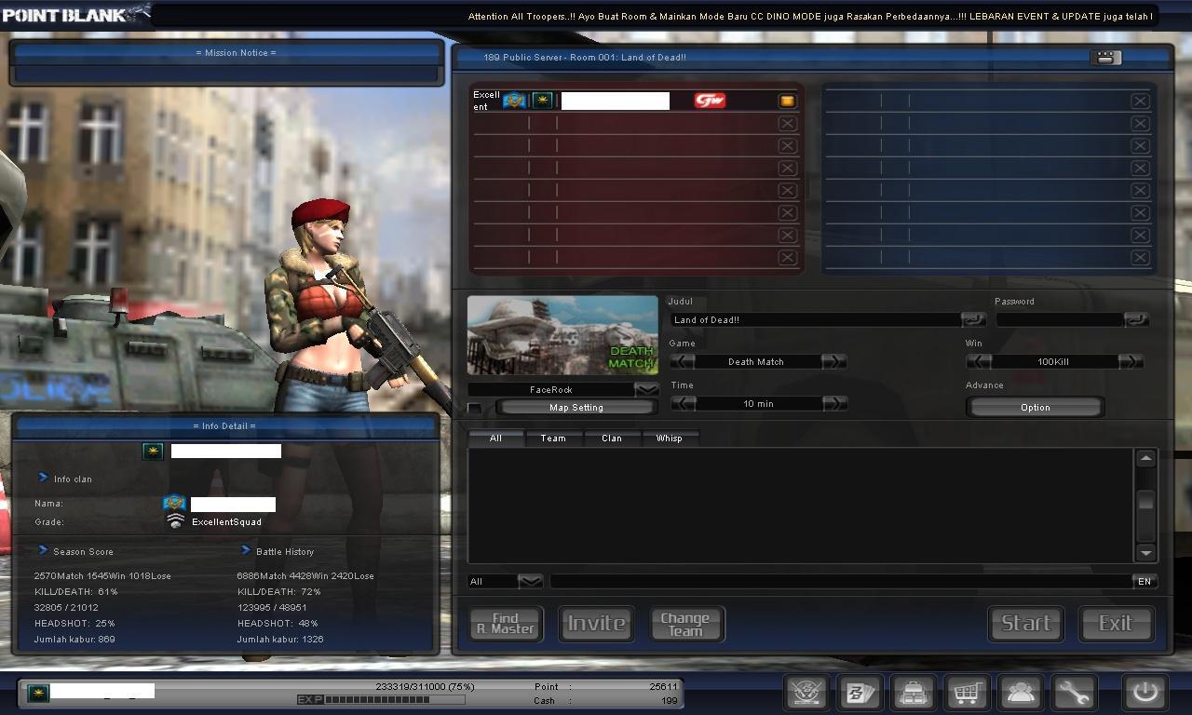
Task: Close the fourth blue team slot
Action: click(1140, 168)
